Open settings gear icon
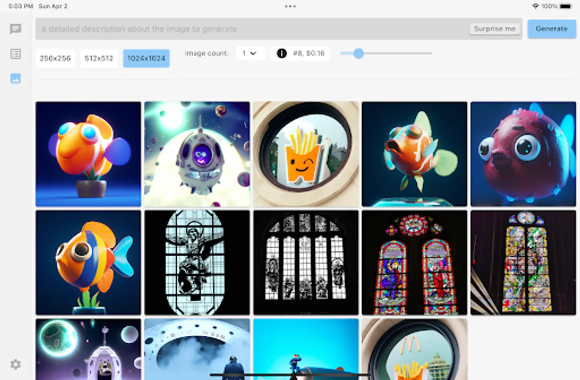This screenshot has height=380, width=580. (x=16, y=364)
